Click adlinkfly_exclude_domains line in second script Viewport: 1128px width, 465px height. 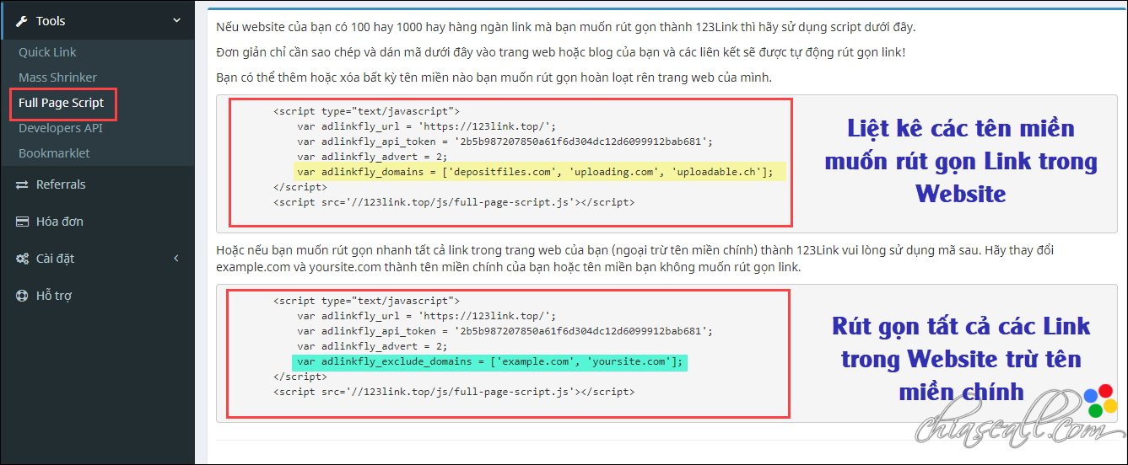[490, 362]
